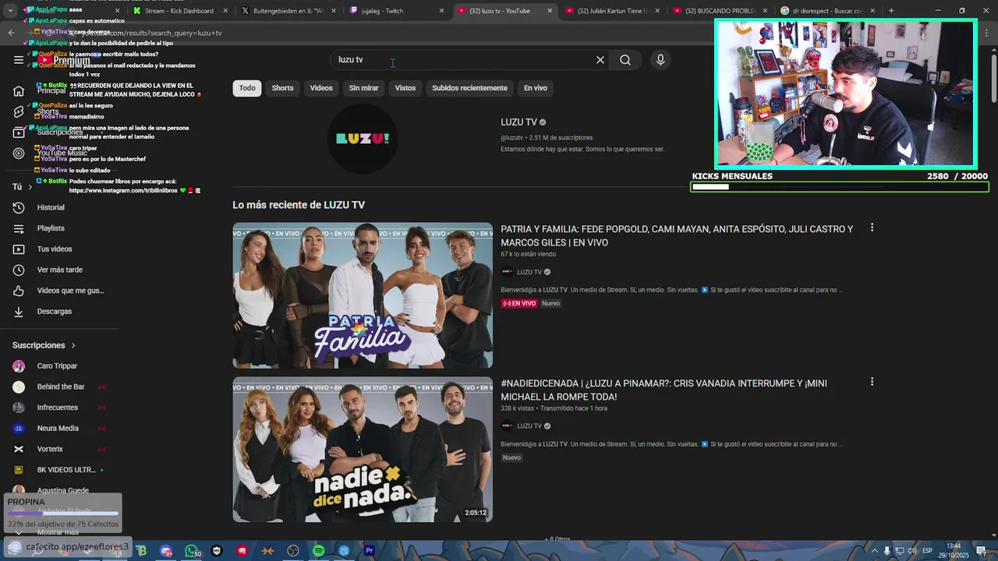The height and width of the screenshot is (561, 998).
Task: Switch to jujalag - Twitch tab
Action: coord(394,11)
